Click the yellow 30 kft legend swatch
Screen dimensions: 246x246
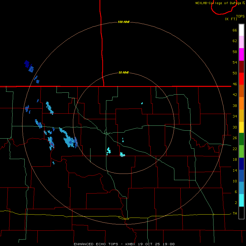click(x=241, y=127)
